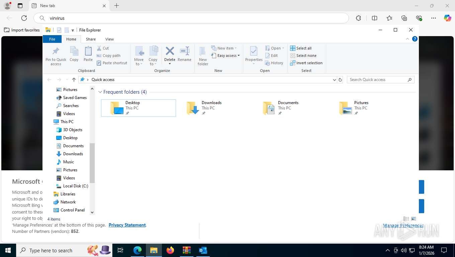Click History in the Open group
The width and height of the screenshot is (455, 257).
pos(274,63)
